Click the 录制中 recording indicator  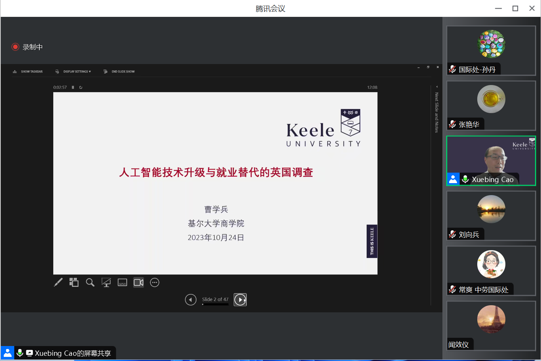(x=27, y=47)
